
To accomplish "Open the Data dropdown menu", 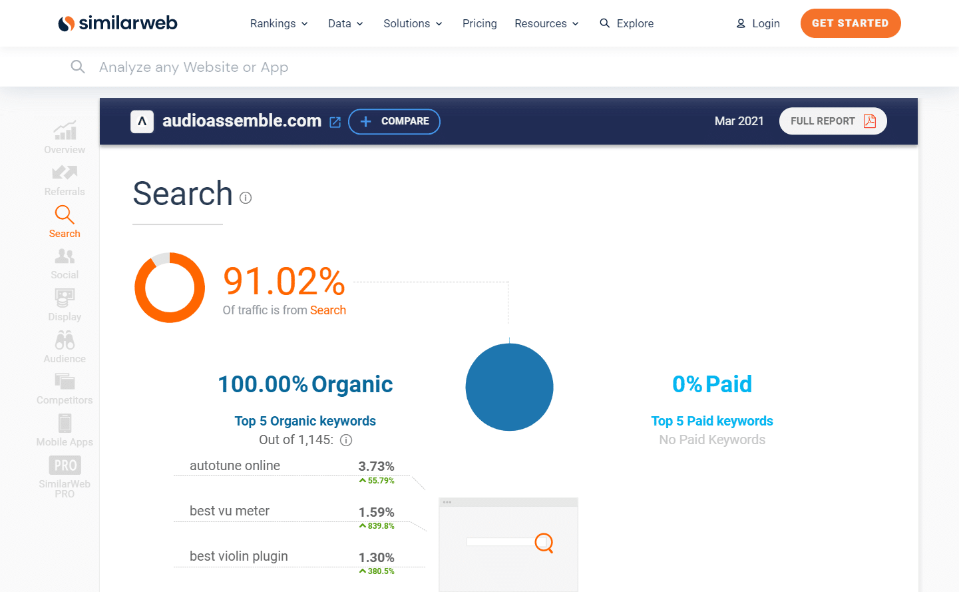I will point(345,23).
